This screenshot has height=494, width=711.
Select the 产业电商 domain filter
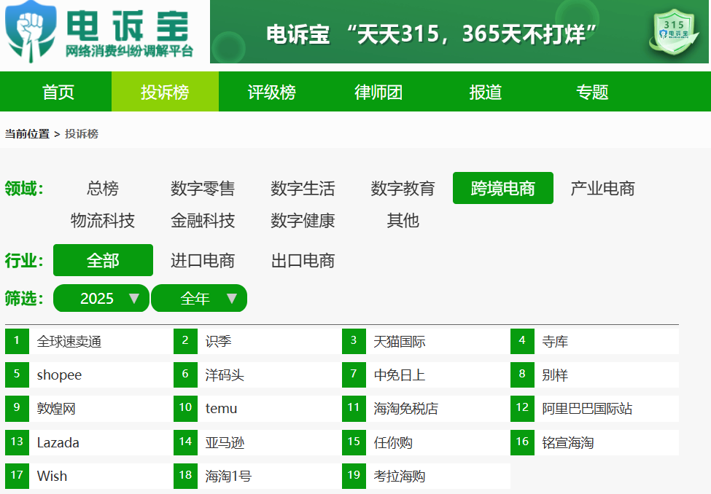(602, 188)
